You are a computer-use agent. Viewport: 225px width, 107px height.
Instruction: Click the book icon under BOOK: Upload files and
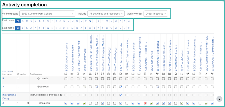coord(163,74)
